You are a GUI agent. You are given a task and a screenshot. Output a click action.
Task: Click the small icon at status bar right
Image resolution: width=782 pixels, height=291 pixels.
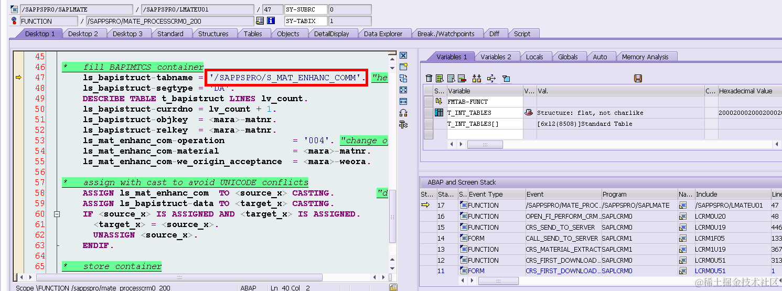coord(393,287)
